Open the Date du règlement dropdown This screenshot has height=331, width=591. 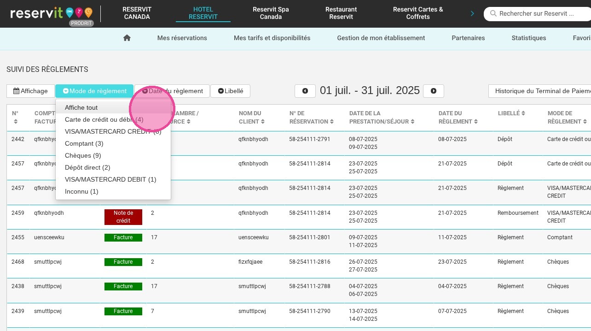tap(172, 91)
